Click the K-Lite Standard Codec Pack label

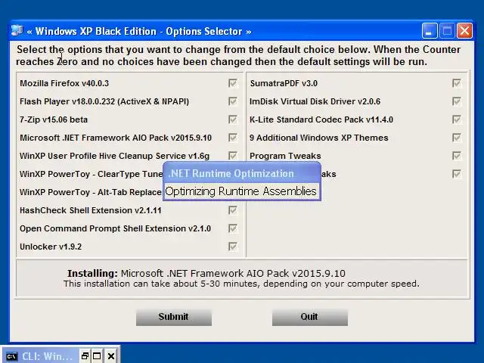tap(321, 119)
